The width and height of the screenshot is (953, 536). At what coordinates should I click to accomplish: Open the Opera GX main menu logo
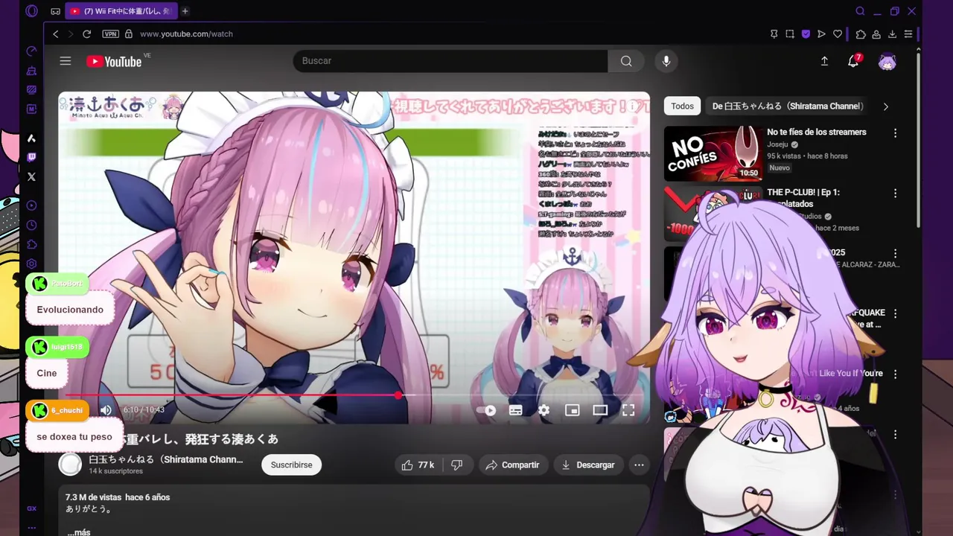click(31, 11)
